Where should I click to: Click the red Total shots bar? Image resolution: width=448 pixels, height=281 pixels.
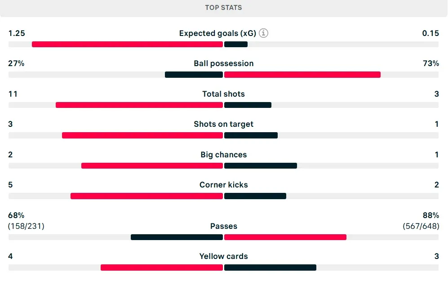click(139, 105)
